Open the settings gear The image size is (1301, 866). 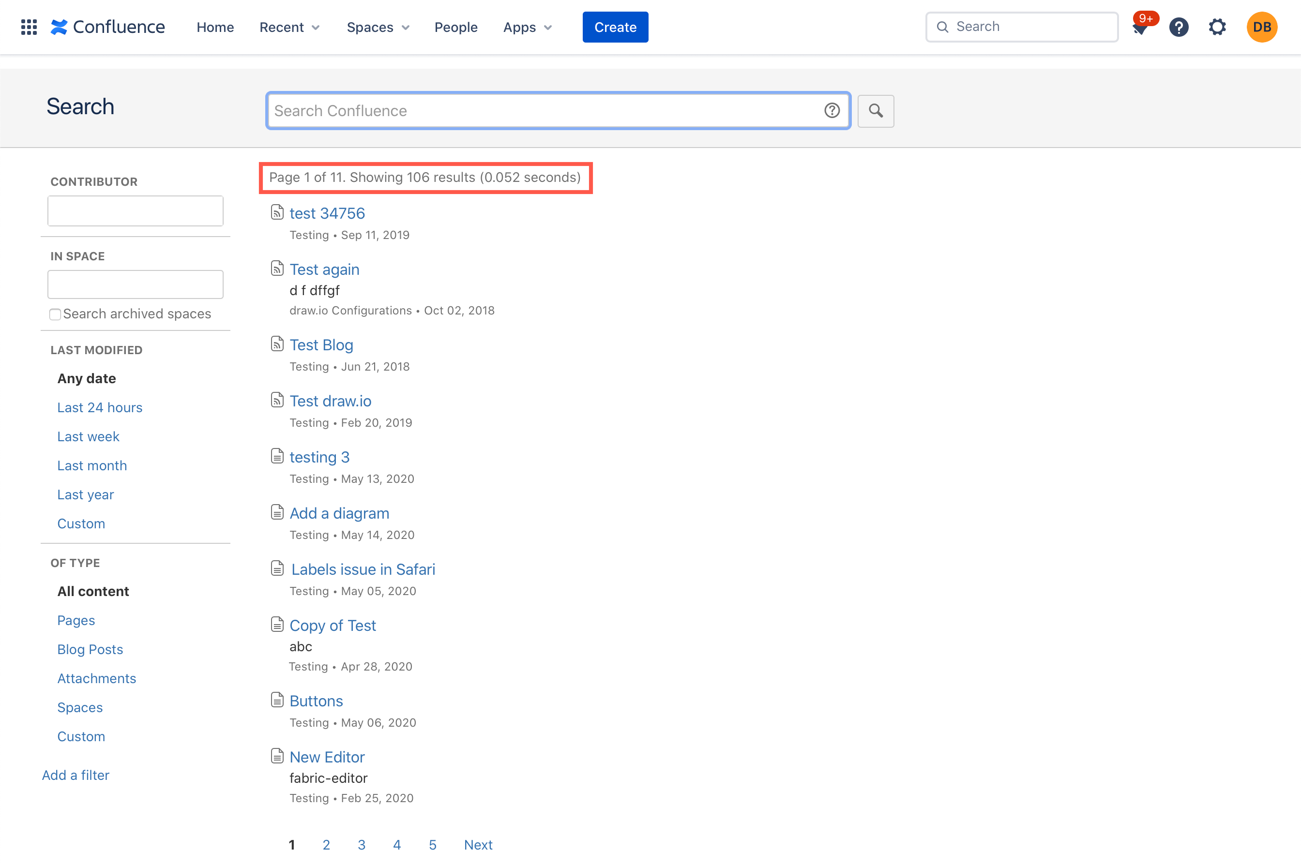tap(1218, 27)
